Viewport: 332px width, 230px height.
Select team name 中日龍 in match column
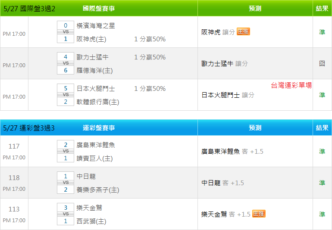point(86,177)
